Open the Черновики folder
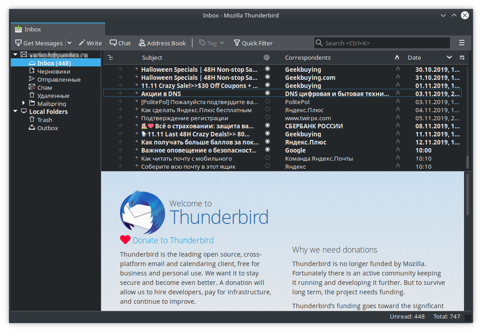Screen dimensions: 482x332 tap(54, 71)
